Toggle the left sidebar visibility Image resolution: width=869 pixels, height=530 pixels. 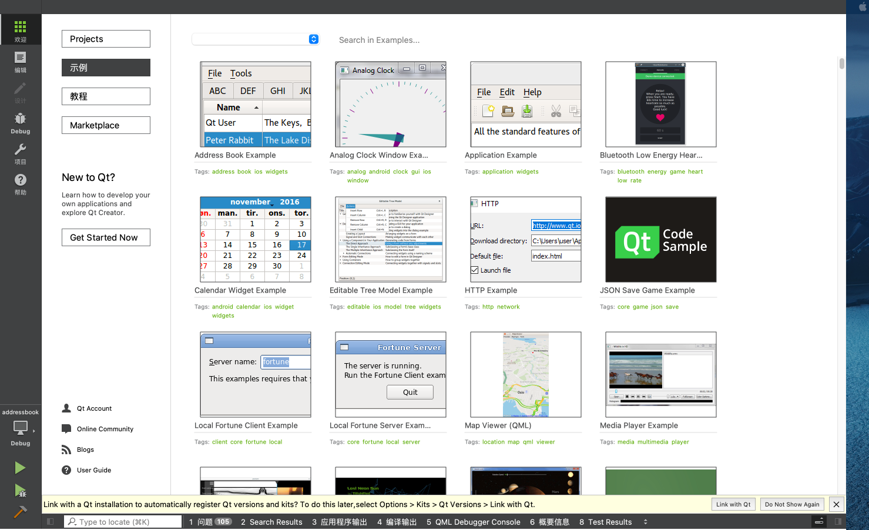[x=51, y=521]
